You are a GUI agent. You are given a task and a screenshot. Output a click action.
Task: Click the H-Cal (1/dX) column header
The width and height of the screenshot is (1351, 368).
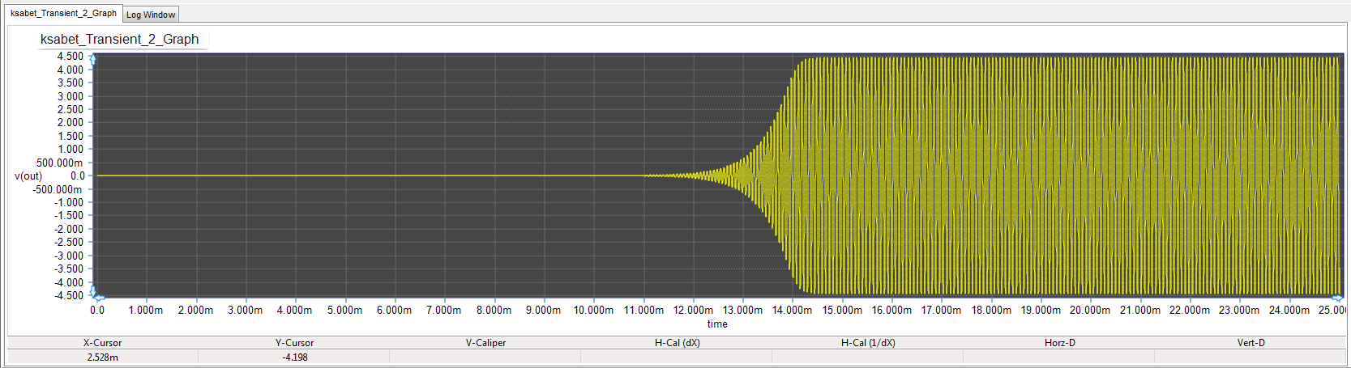(x=868, y=343)
